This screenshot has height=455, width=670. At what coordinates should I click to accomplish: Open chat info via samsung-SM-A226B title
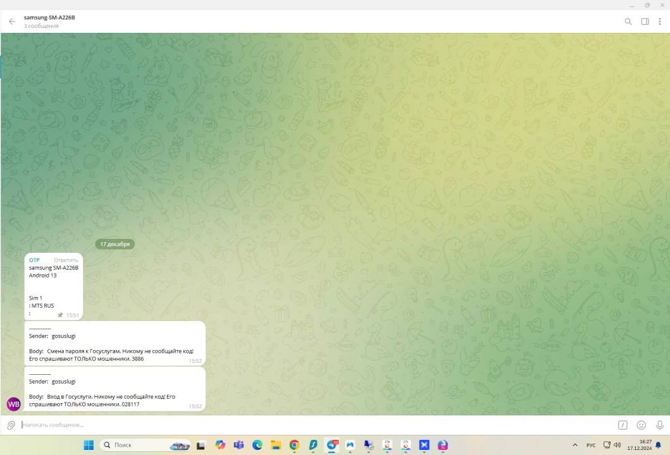[x=49, y=18]
